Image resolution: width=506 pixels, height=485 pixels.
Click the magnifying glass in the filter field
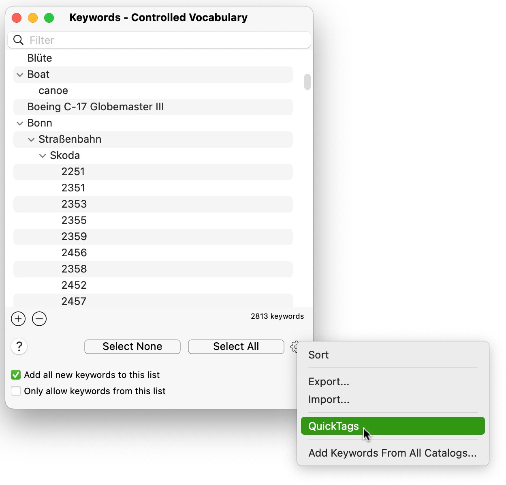[18, 40]
